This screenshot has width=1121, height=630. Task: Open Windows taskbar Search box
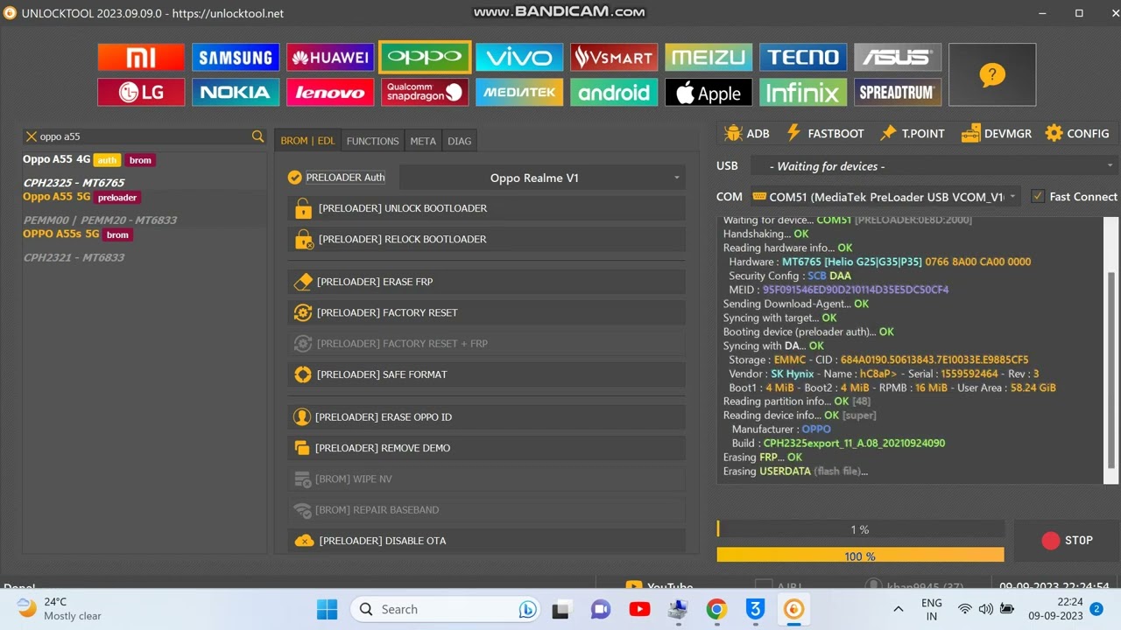(x=447, y=609)
